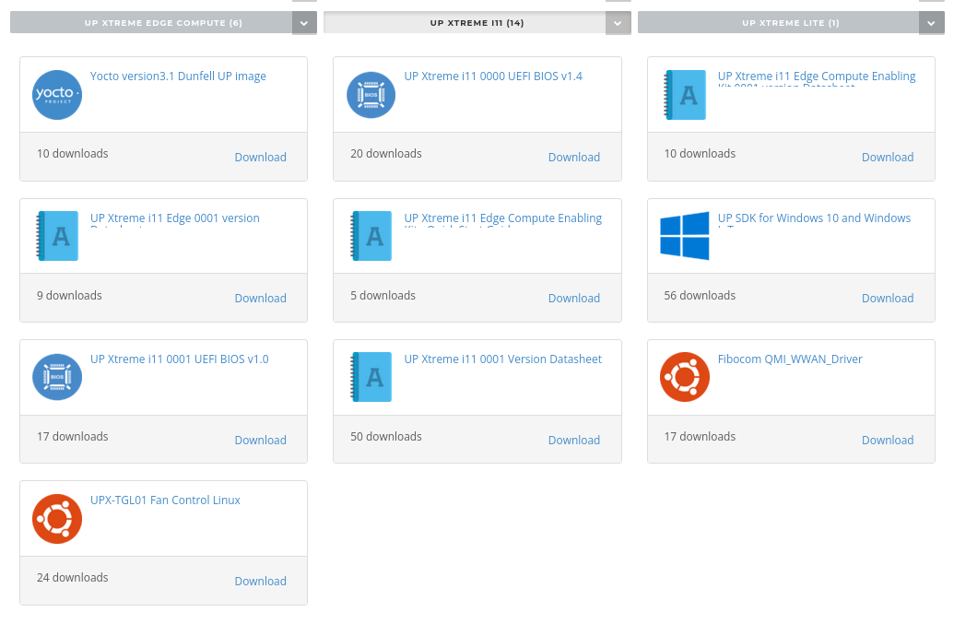Click the '5 downloads' count text

pos(383,296)
